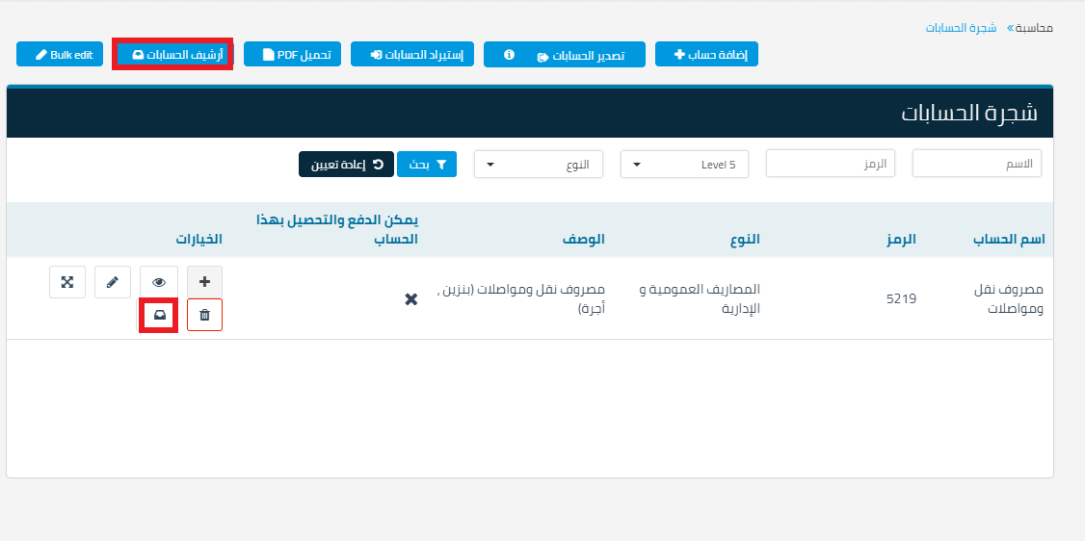Archive the account using the row's inbox icon

159,315
